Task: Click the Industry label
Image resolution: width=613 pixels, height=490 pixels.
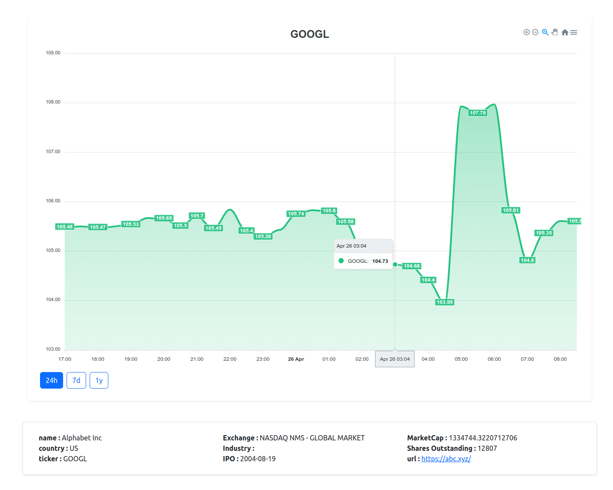Action: (238, 448)
